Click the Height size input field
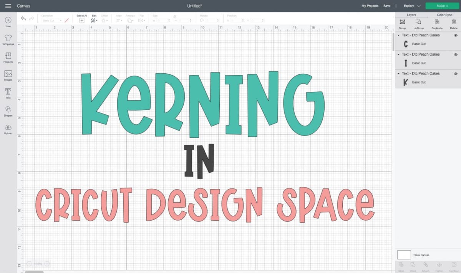Viewport: 461px width, 274px height. tap(184, 20)
